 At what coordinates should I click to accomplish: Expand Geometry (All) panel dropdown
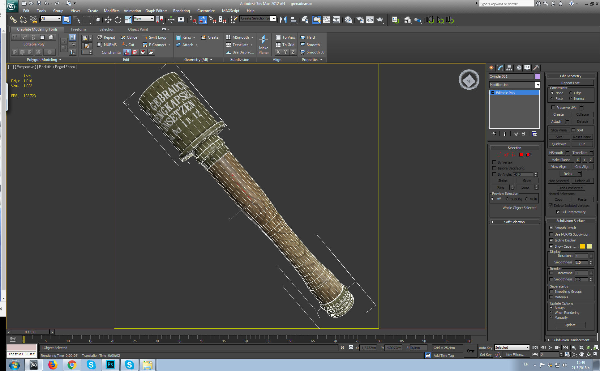pos(211,60)
